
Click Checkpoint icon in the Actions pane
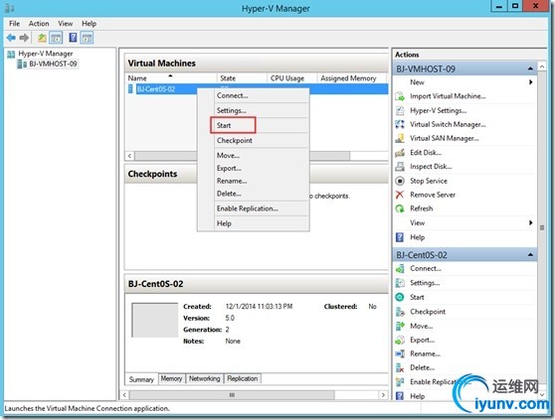click(x=400, y=312)
